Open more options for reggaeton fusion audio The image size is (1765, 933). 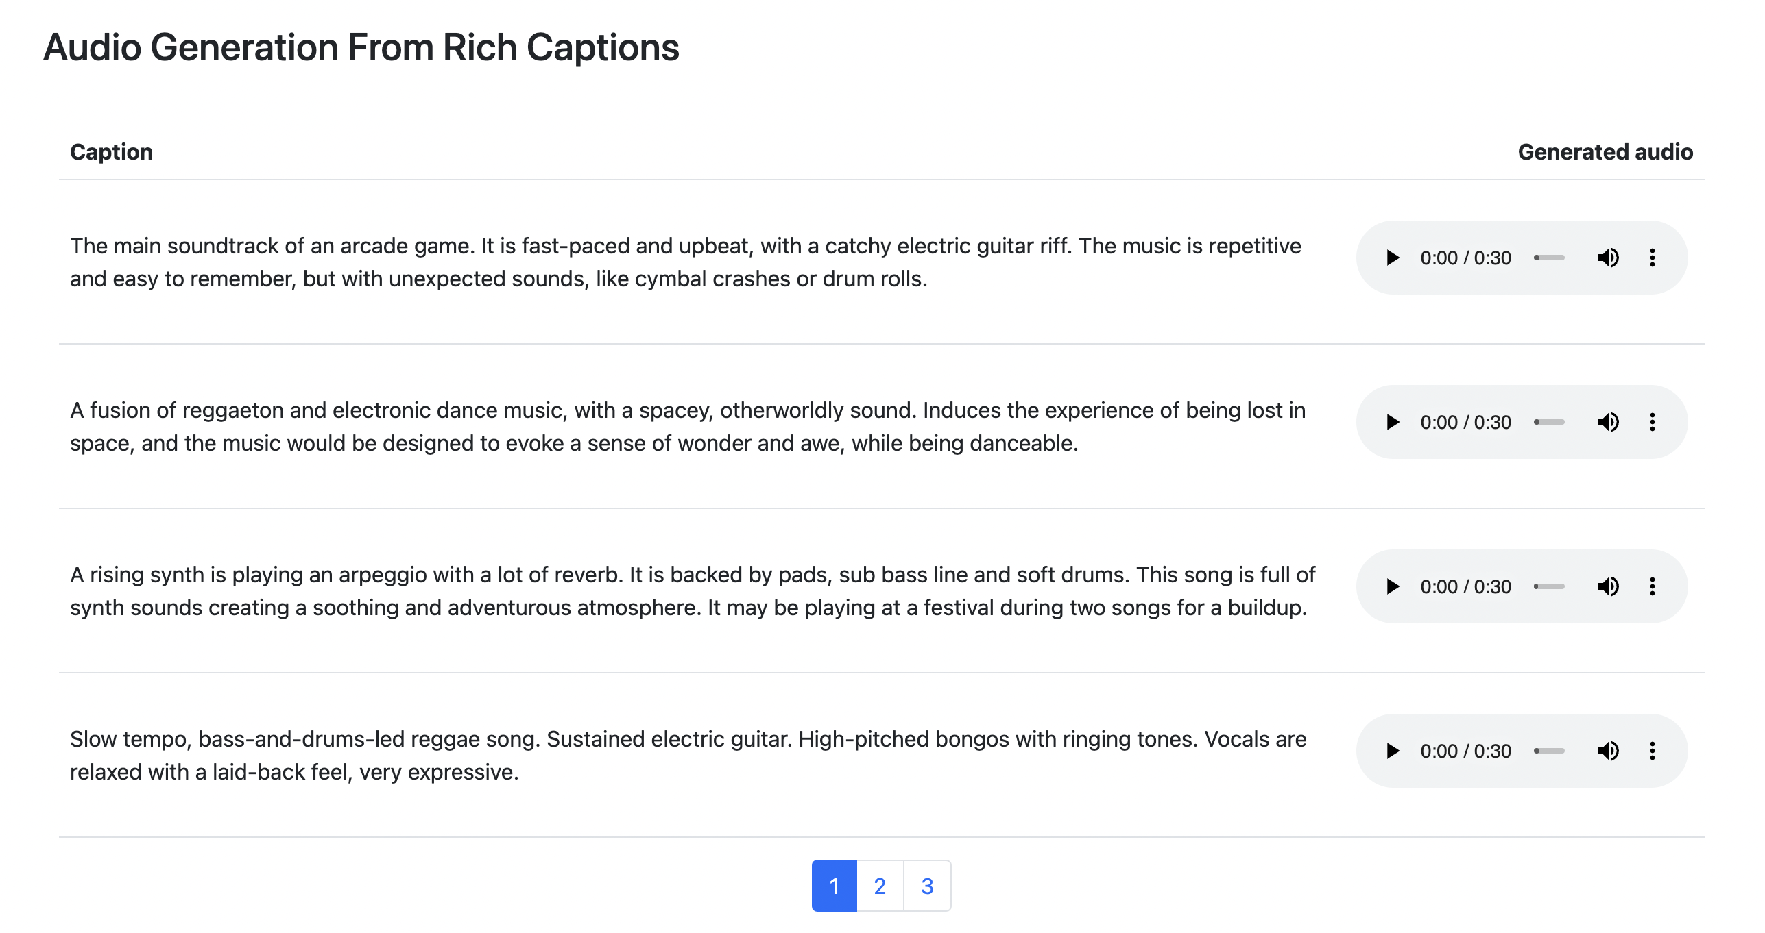[x=1653, y=423]
